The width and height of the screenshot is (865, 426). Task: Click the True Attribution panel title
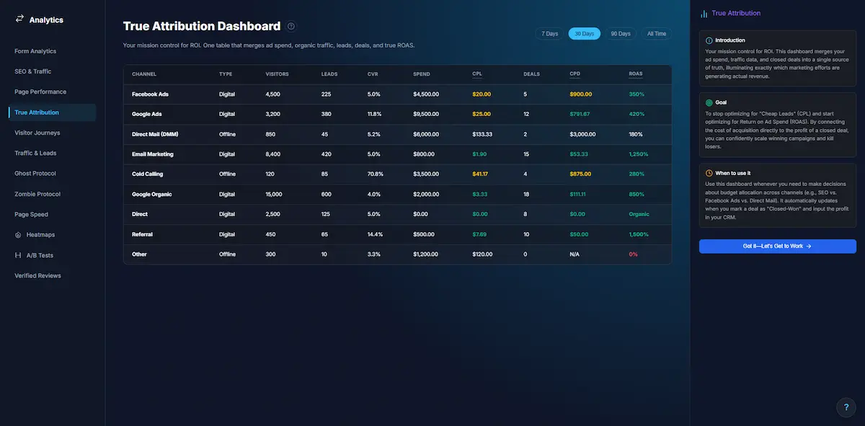[736, 13]
